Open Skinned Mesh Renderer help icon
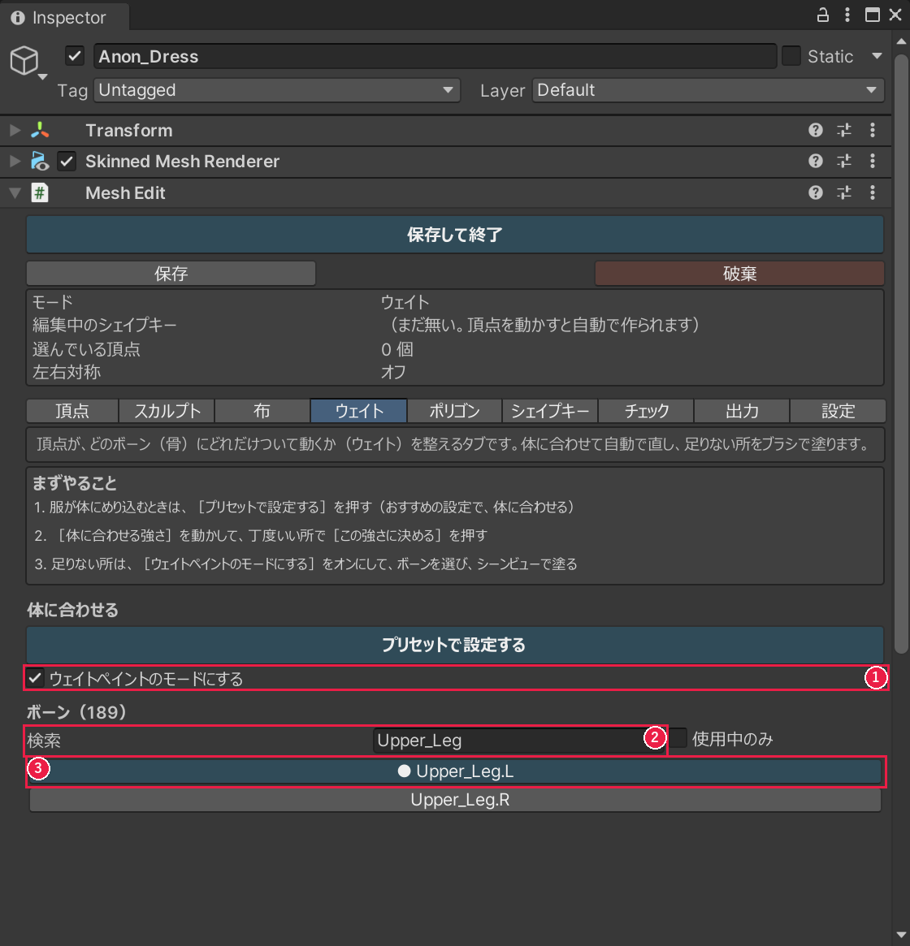This screenshot has width=910, height=946. 815,161
